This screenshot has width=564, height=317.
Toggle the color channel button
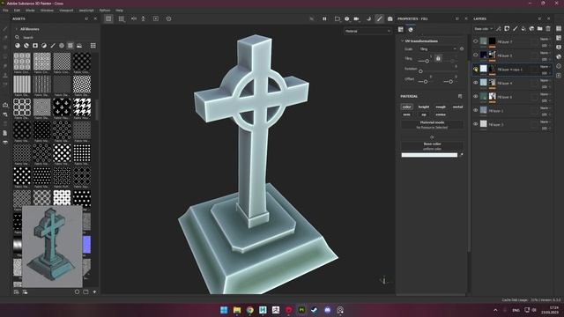(407, 107)
